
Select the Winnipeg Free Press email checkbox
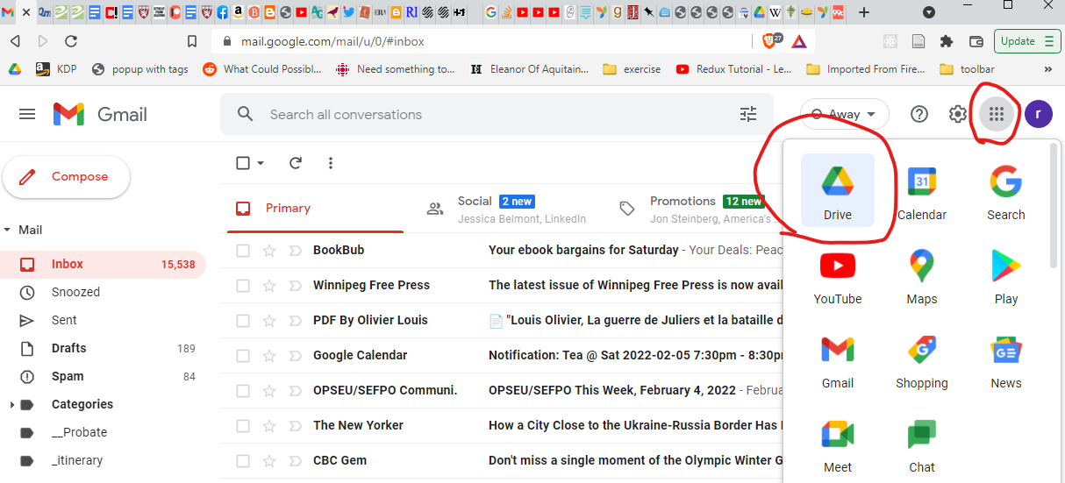[243, 286]
